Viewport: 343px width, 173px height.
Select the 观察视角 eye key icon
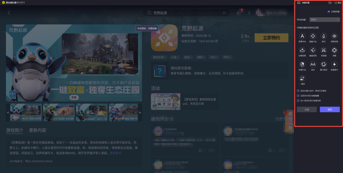(x=334, y=36)
